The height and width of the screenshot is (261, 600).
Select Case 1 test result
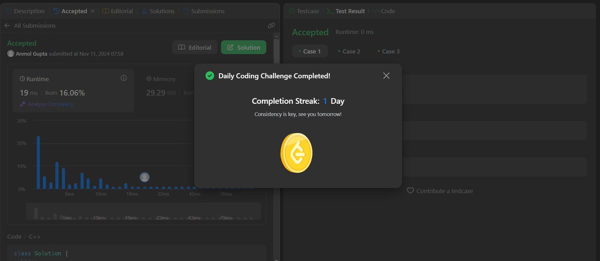tap(309, 51)
